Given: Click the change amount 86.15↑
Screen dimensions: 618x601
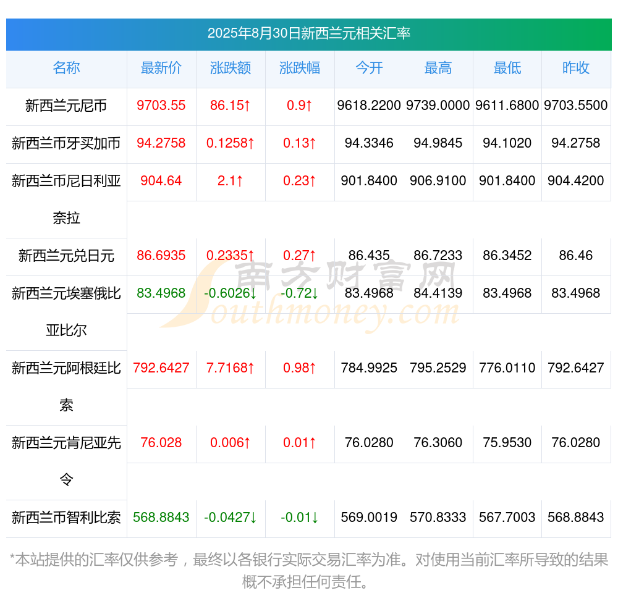Looking at the screenshot, I should click(230, 105).
